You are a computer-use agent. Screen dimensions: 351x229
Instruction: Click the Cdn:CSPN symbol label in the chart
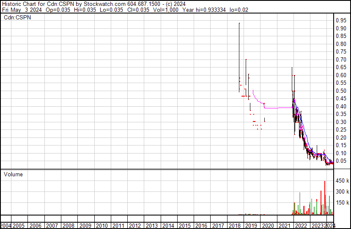tap(17, 18)
